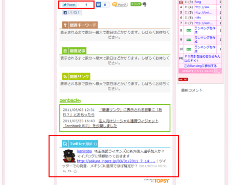Open ランキングを作成 link in row 10

[x=205, y=49]
